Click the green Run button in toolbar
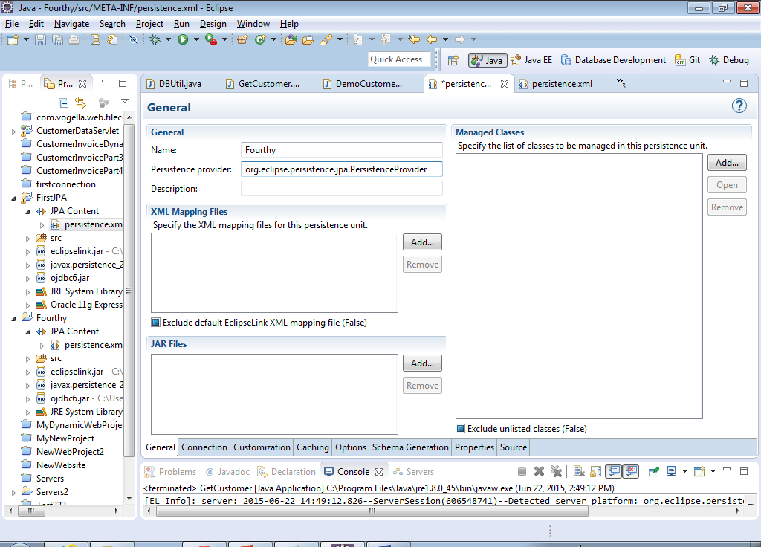 click(183, 39)
